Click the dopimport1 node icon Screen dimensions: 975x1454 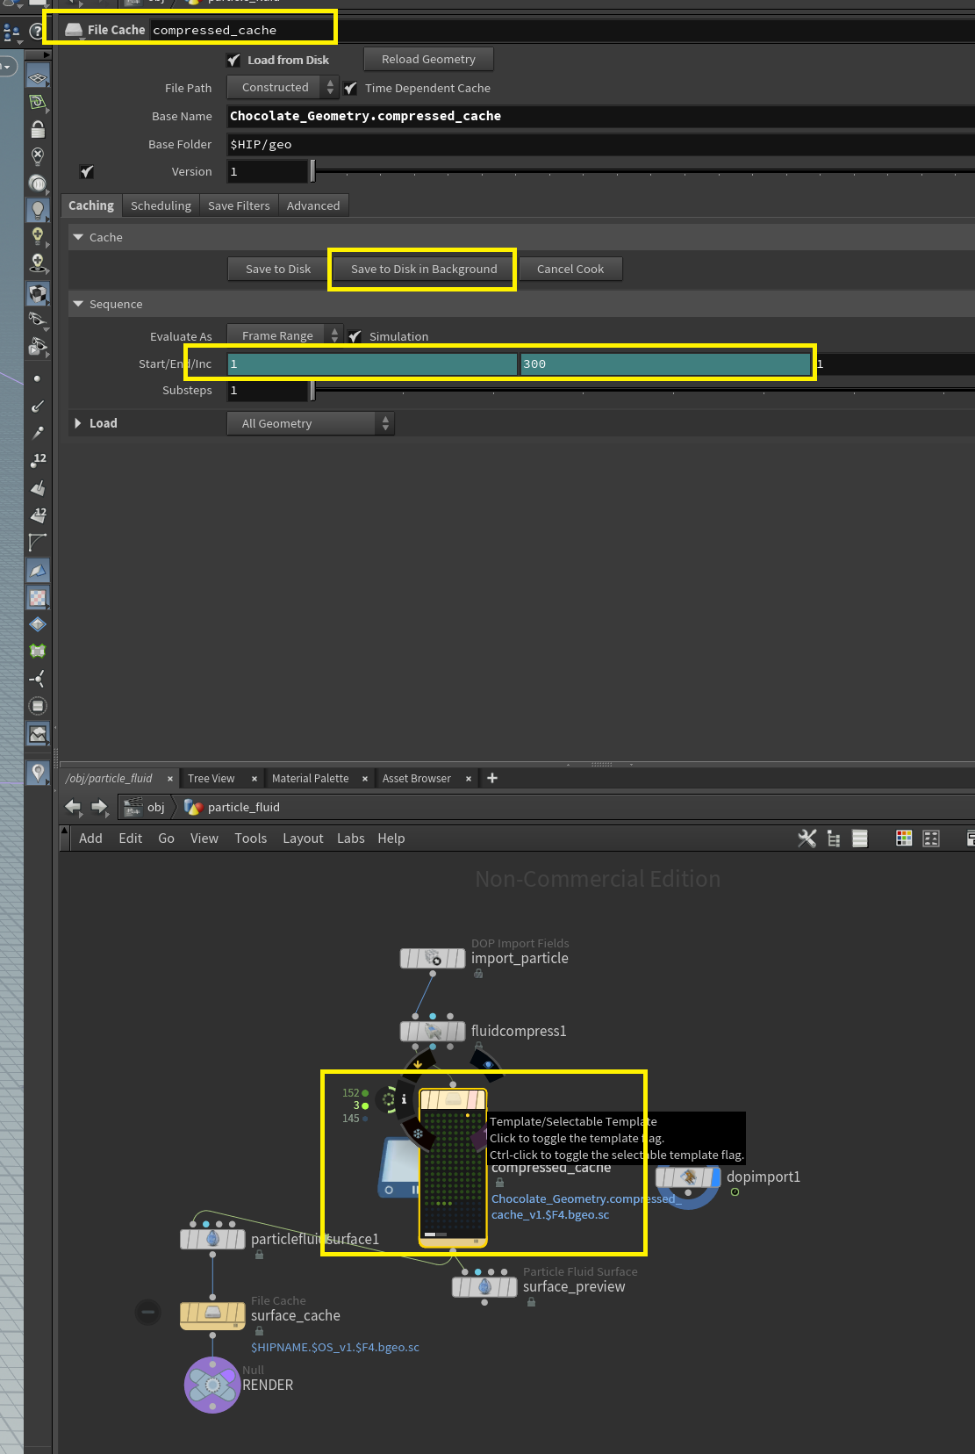pos(688,1177)
